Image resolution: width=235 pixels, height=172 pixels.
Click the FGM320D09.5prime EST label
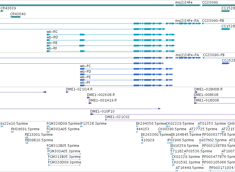(63, 124)
